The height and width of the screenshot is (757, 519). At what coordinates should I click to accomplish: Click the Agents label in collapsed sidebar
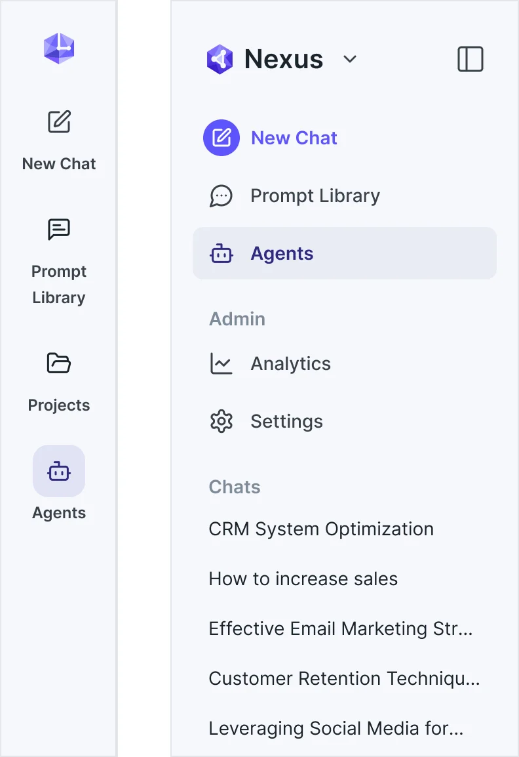[x=59, y=513]
